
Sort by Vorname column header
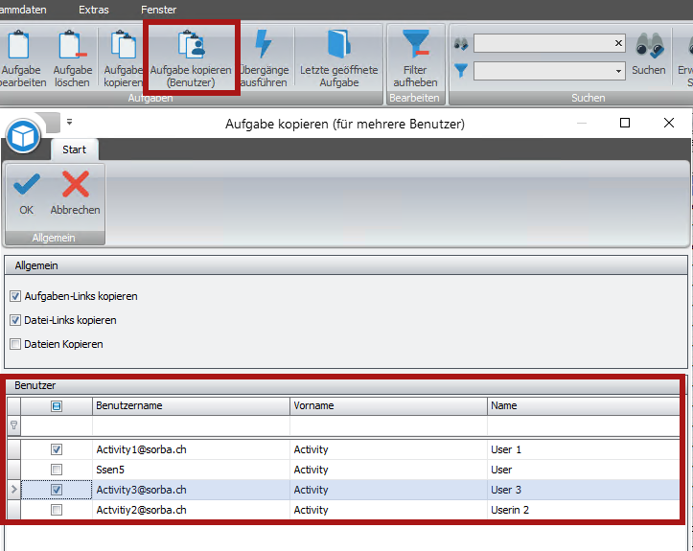[x=388, y=405]
